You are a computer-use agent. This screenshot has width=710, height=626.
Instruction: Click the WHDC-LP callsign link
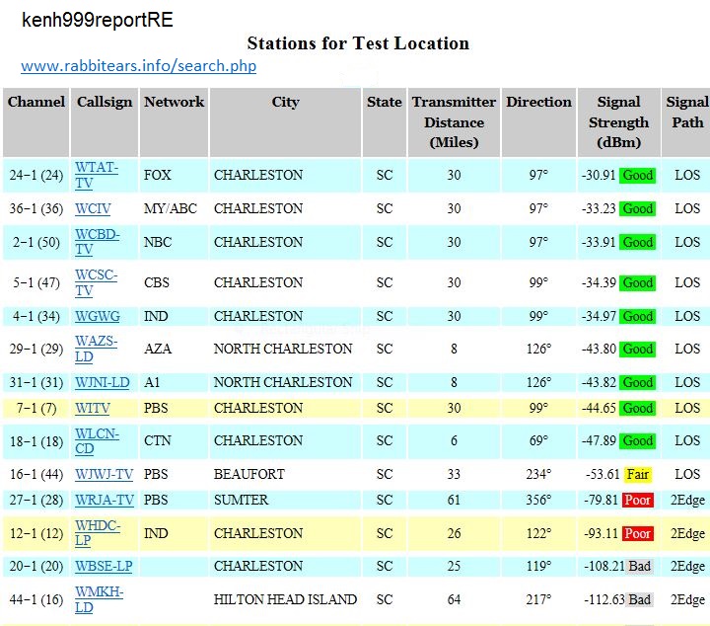pos(98,533)
